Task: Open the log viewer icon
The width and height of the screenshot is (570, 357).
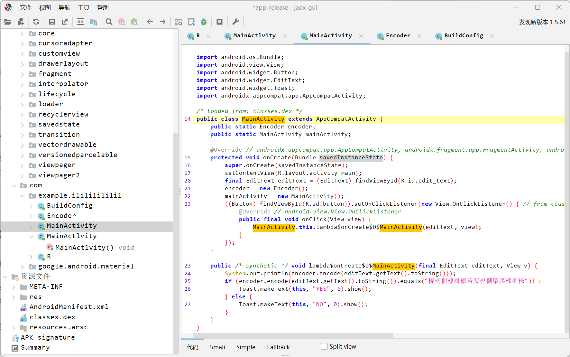Action: click(219, 22)
